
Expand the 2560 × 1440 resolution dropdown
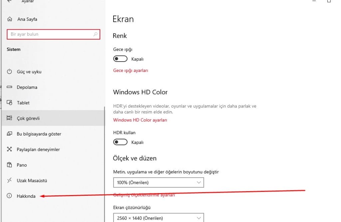tap(158, 218)
